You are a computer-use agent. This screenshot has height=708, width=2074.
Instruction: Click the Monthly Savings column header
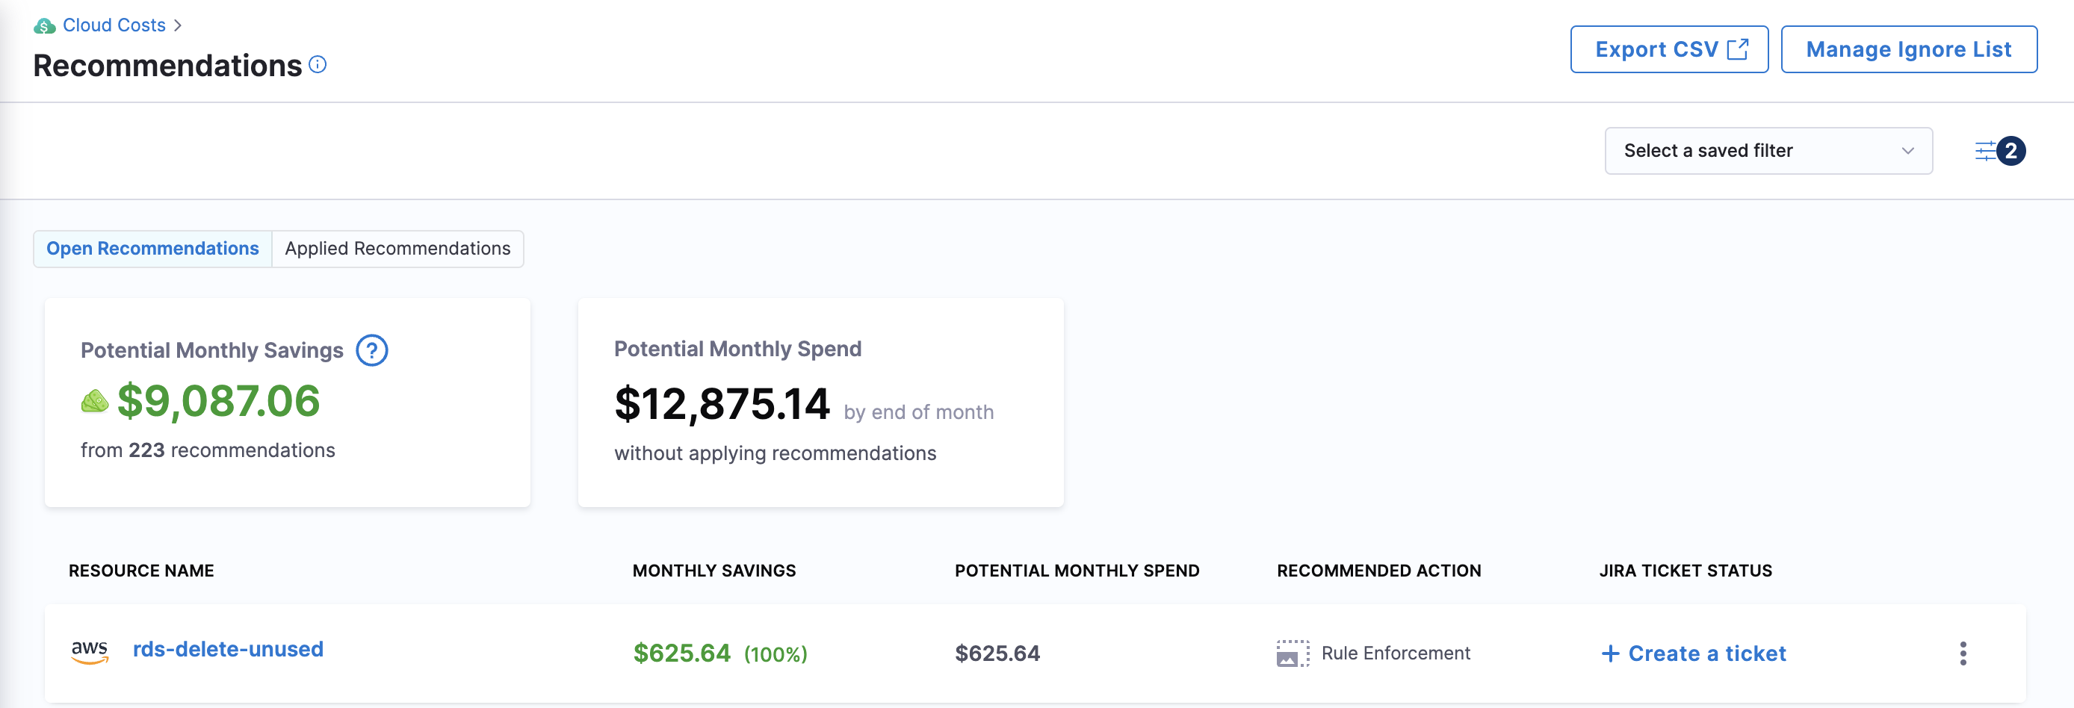(713, 571)
